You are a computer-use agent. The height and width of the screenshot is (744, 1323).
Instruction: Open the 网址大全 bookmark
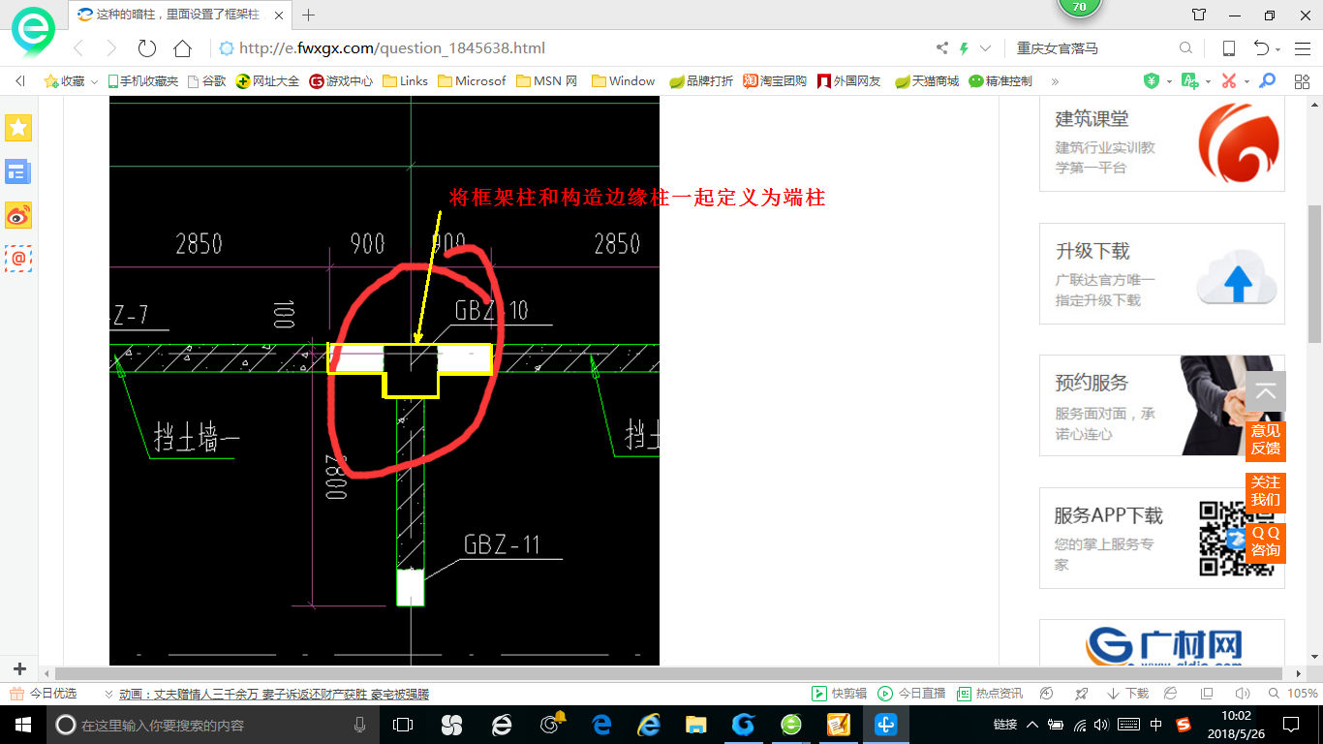[x=268, y=81]
